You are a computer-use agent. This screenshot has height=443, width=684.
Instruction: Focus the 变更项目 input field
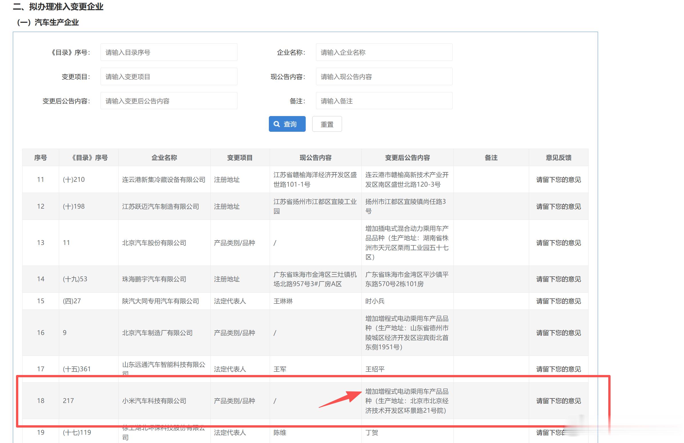[x=169, y=77]
